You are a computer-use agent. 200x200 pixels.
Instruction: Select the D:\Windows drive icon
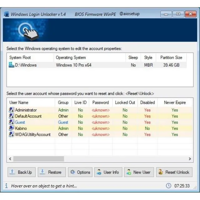(x=11, y=65)
